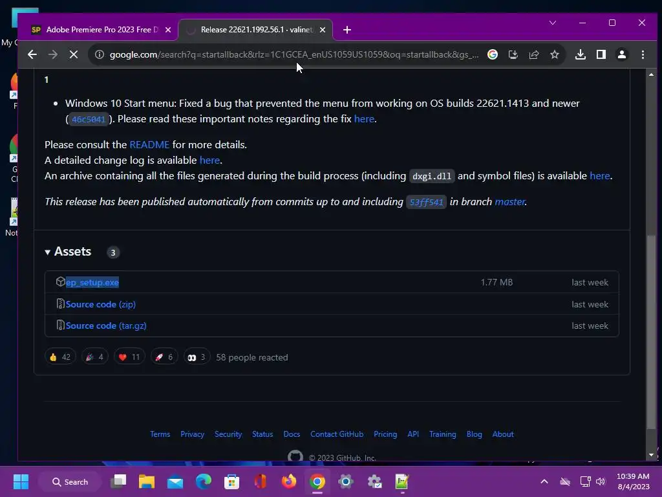This screenshot has width=662, height=497.
Task: Stop loading the page
Action: 74,54
